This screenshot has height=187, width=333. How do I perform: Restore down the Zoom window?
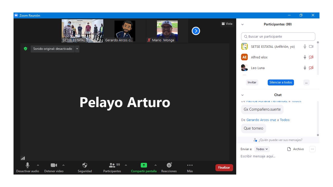(x=301, y=15)
